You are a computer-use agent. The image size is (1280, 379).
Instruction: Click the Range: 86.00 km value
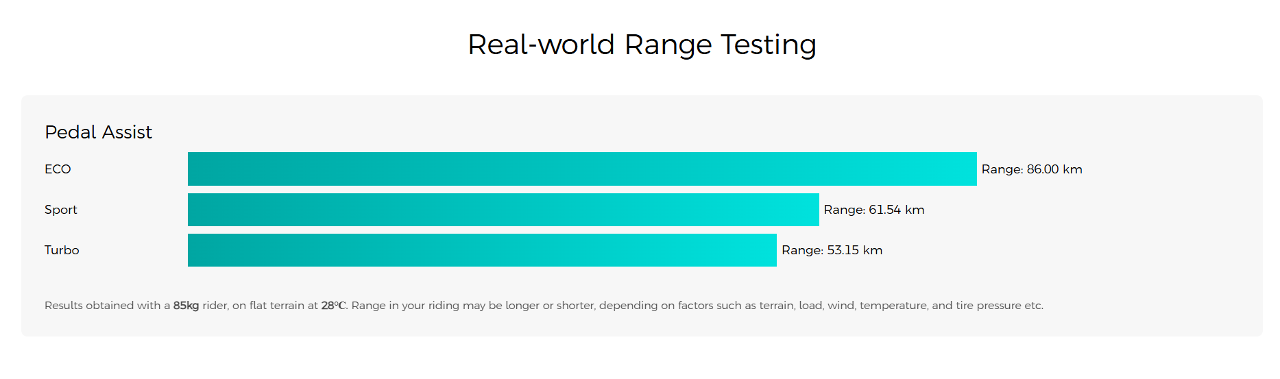pyautogui.click(x=1031, y=169)
